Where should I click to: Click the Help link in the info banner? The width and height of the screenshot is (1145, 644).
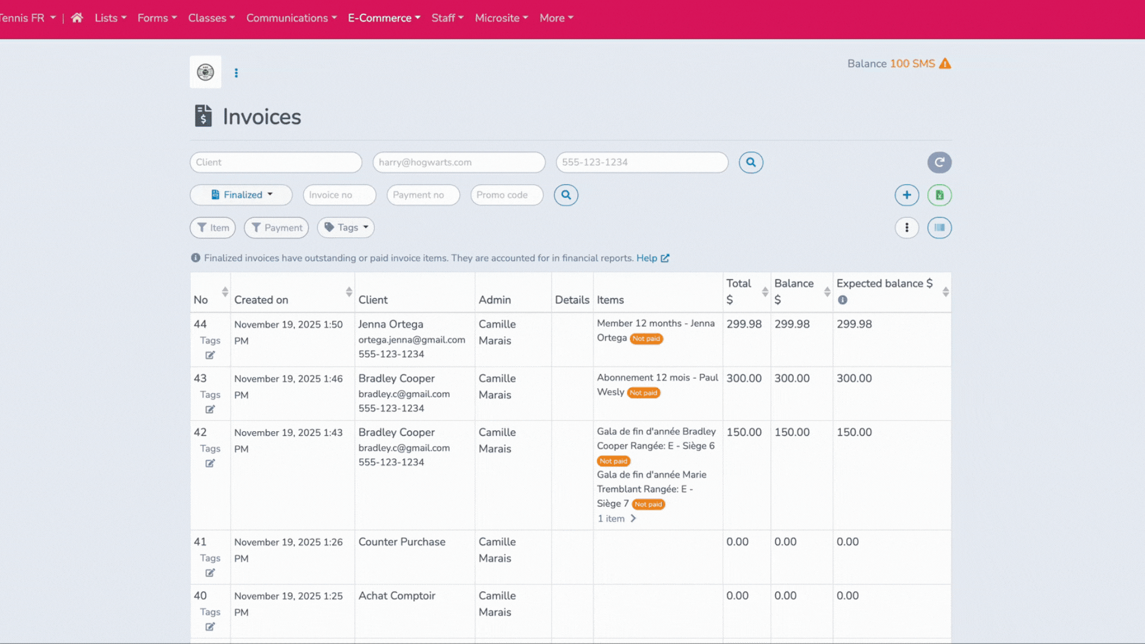648,258
